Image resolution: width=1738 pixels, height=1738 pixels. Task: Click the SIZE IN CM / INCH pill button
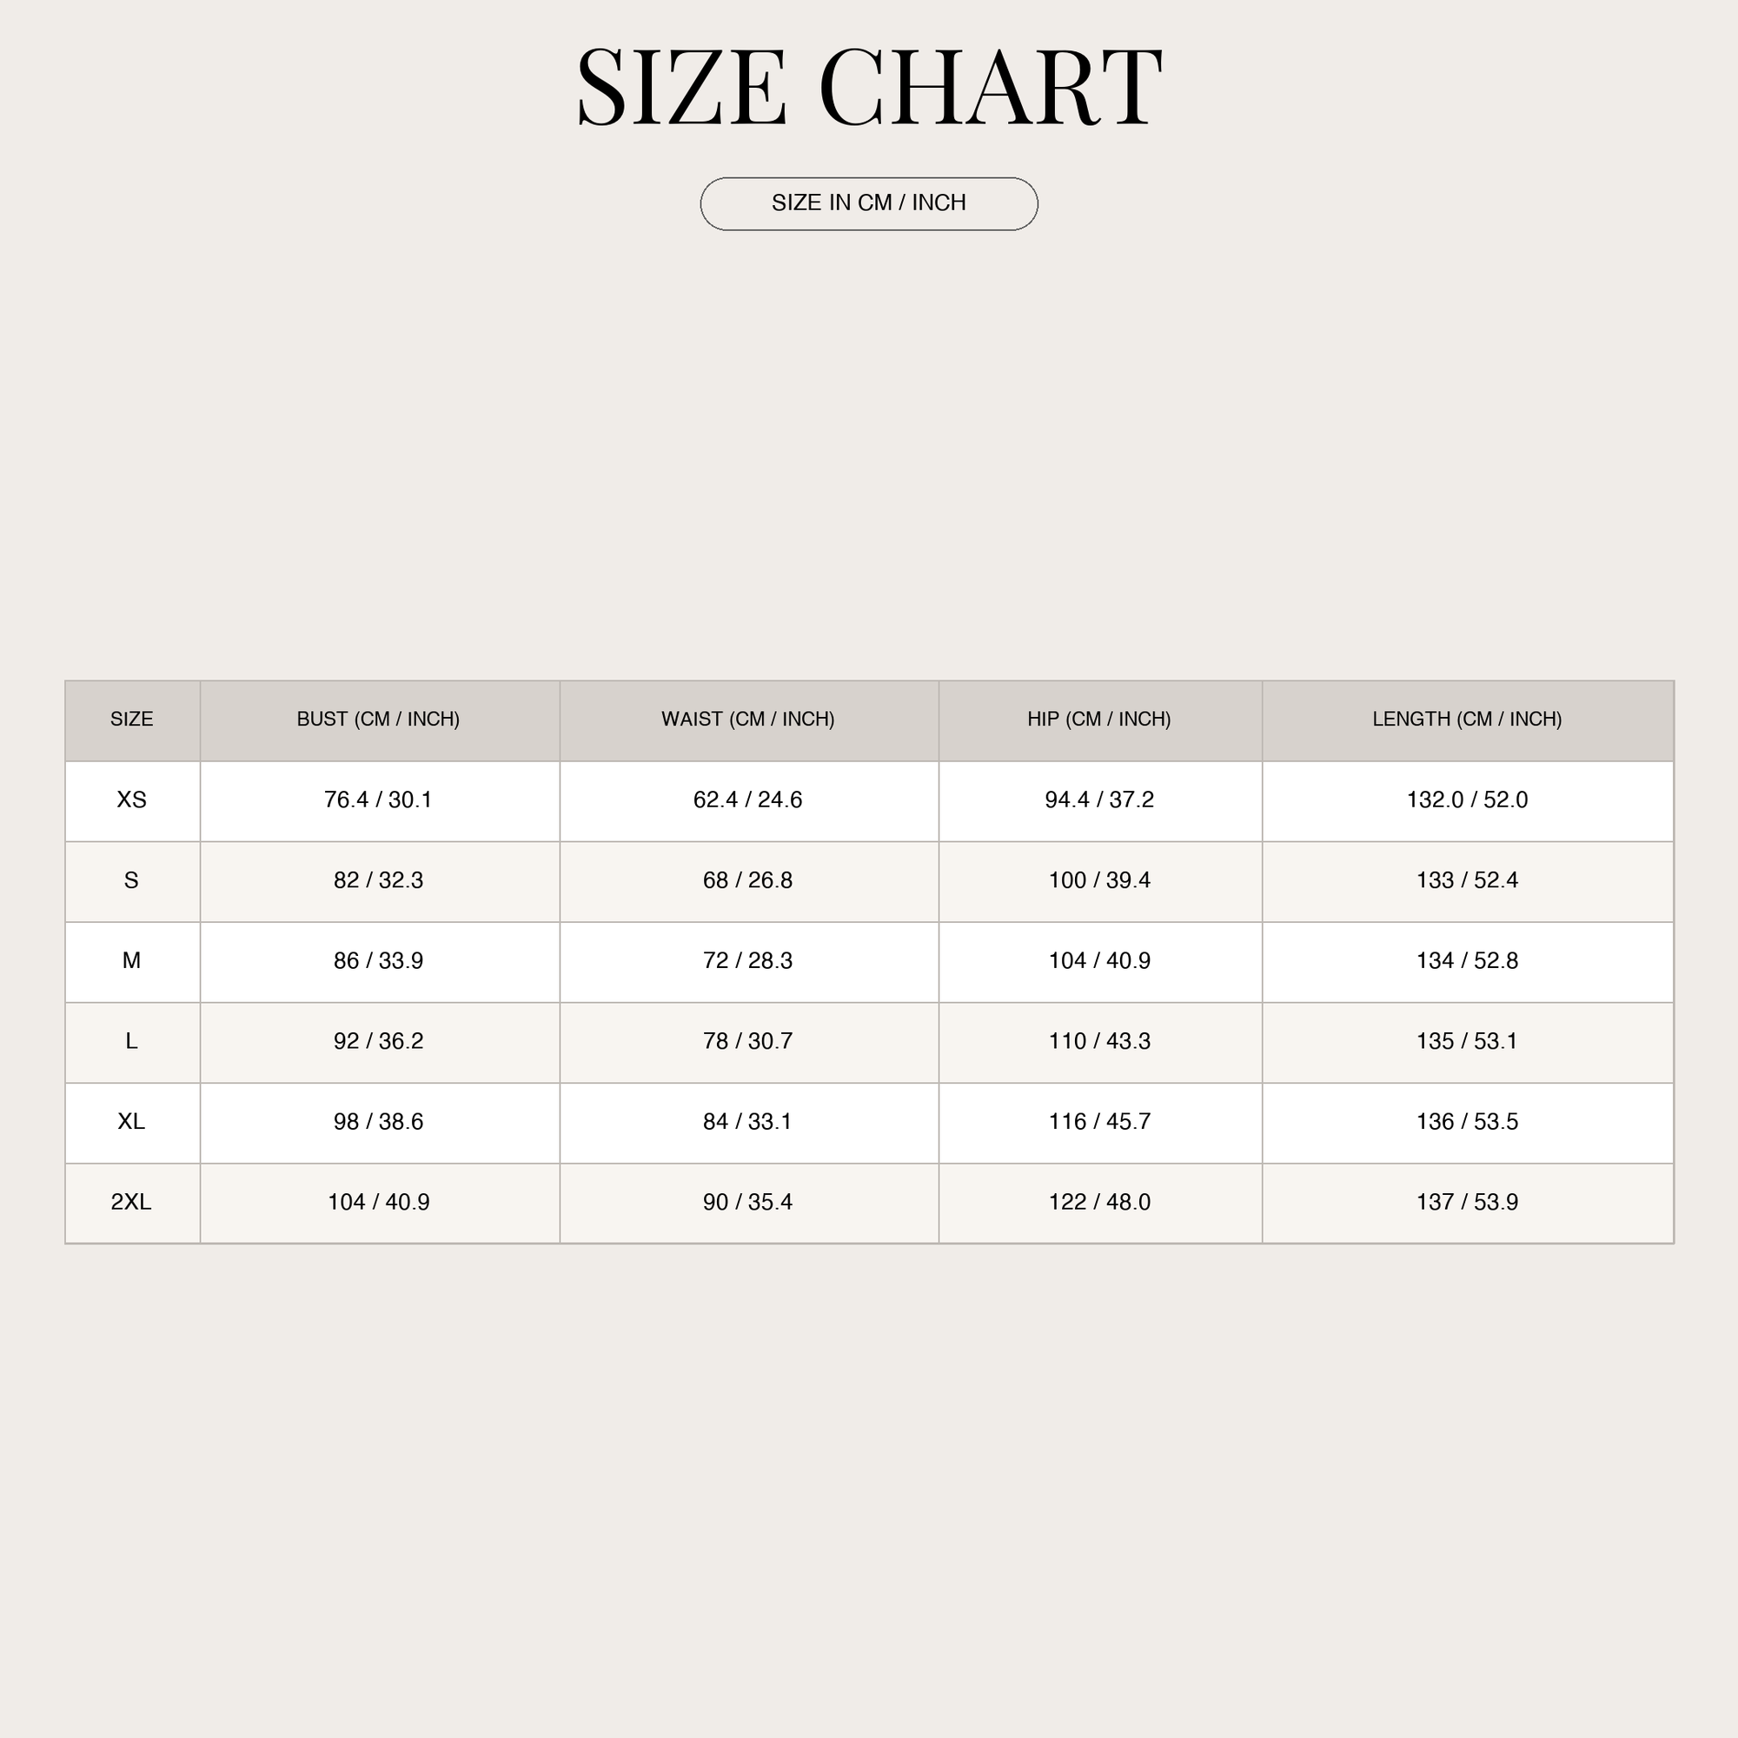pyautogui.click(x=869, y=204)
